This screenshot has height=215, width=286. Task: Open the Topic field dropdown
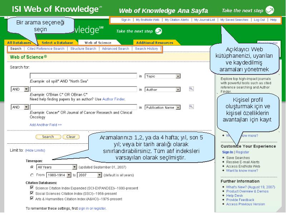[x=163, y=76]
